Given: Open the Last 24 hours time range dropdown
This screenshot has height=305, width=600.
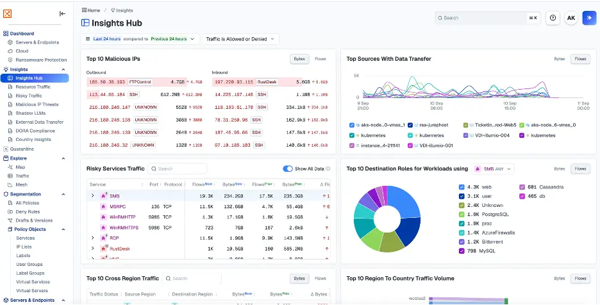Looking at the screenshot, I should click(140, 39).
